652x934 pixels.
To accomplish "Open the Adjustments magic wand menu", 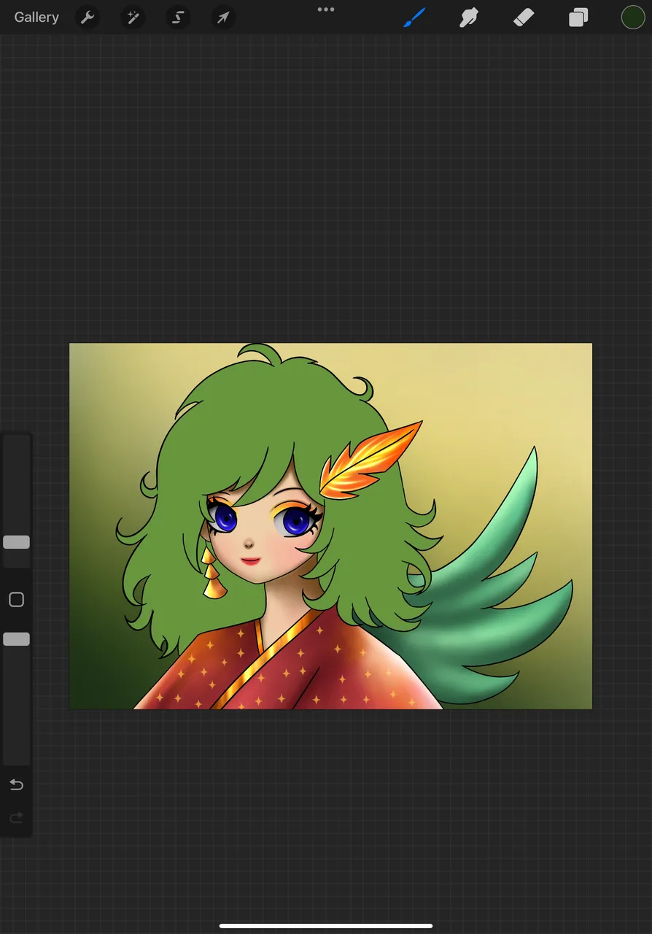I will (x=133, y=18).
